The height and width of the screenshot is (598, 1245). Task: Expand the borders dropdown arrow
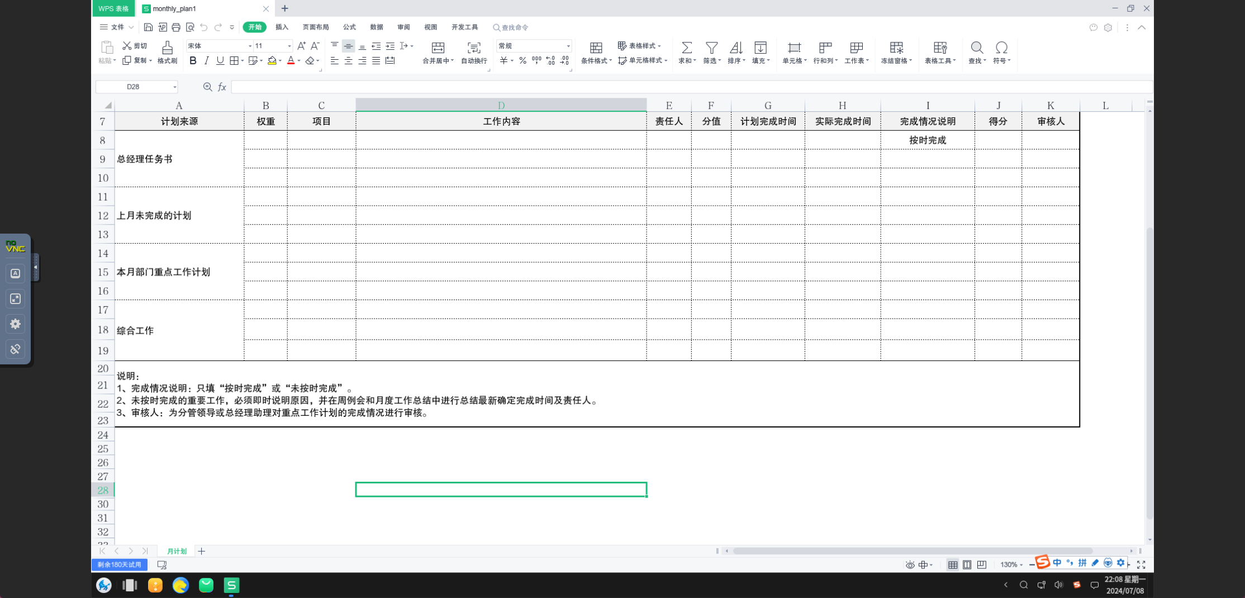pos(242,60)
